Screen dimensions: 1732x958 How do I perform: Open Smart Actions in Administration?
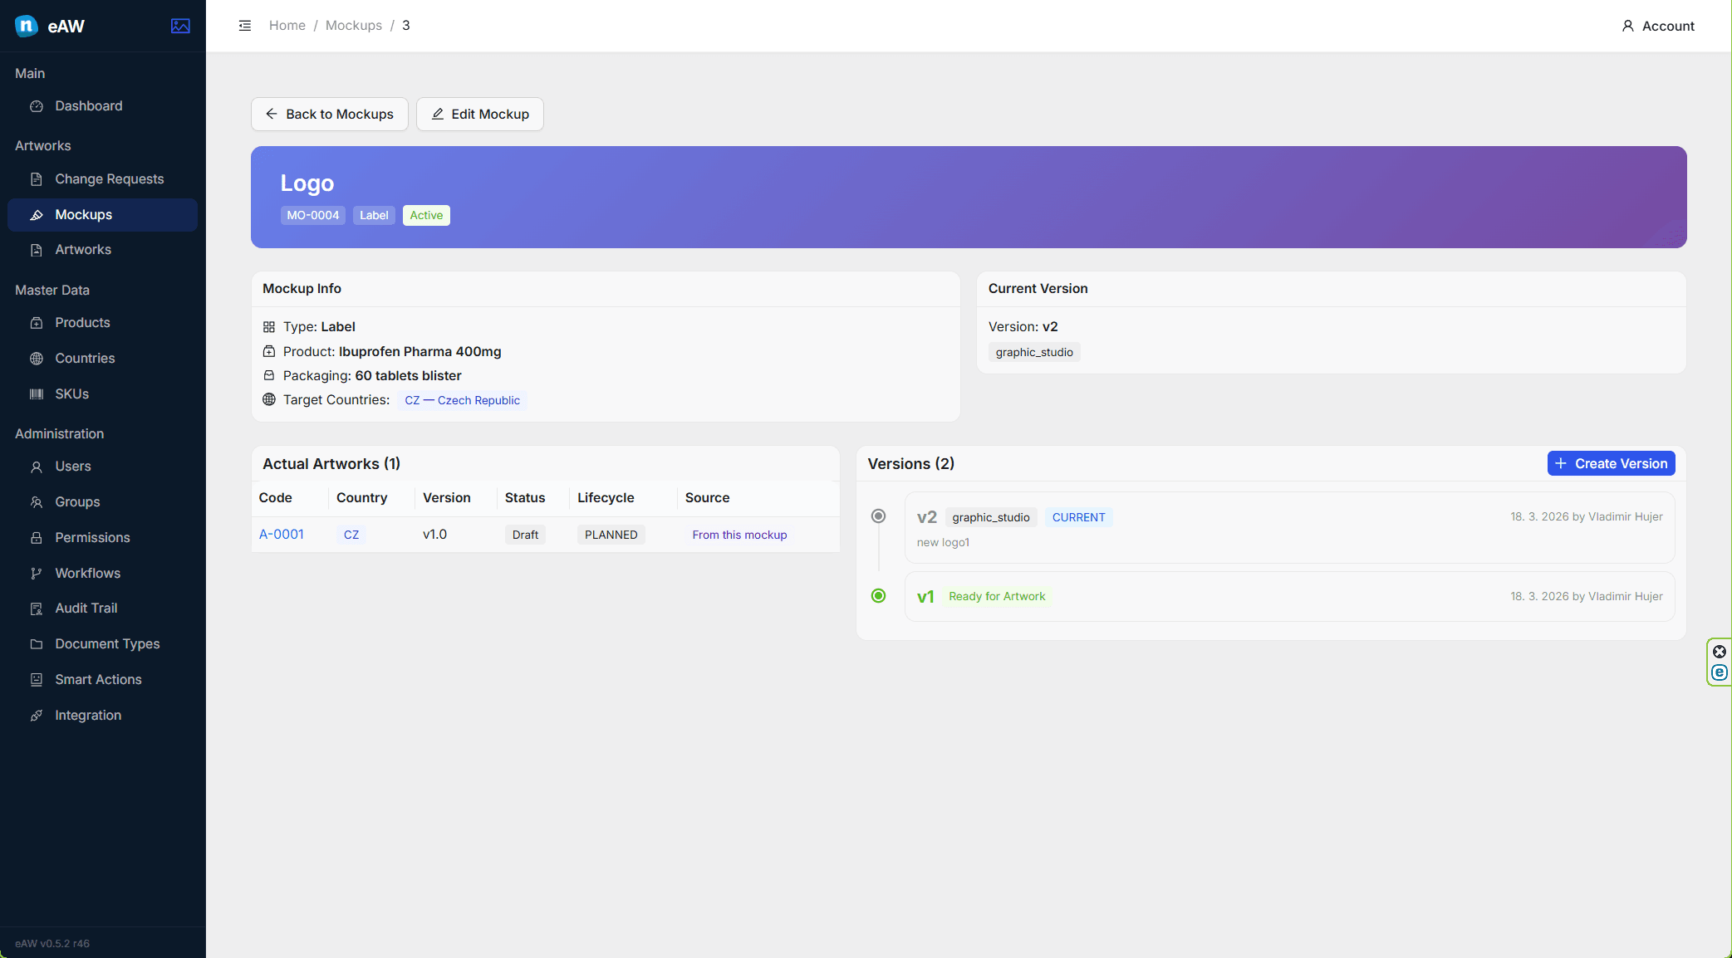click(x=102, y=680)
